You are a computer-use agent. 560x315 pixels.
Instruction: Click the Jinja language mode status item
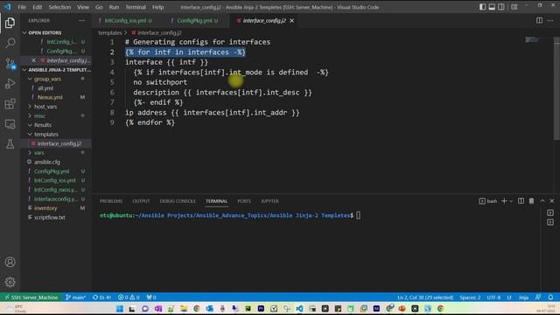[x=523, y=297]
